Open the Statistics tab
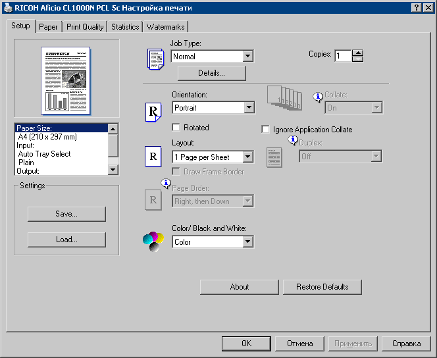 (125, 27)
